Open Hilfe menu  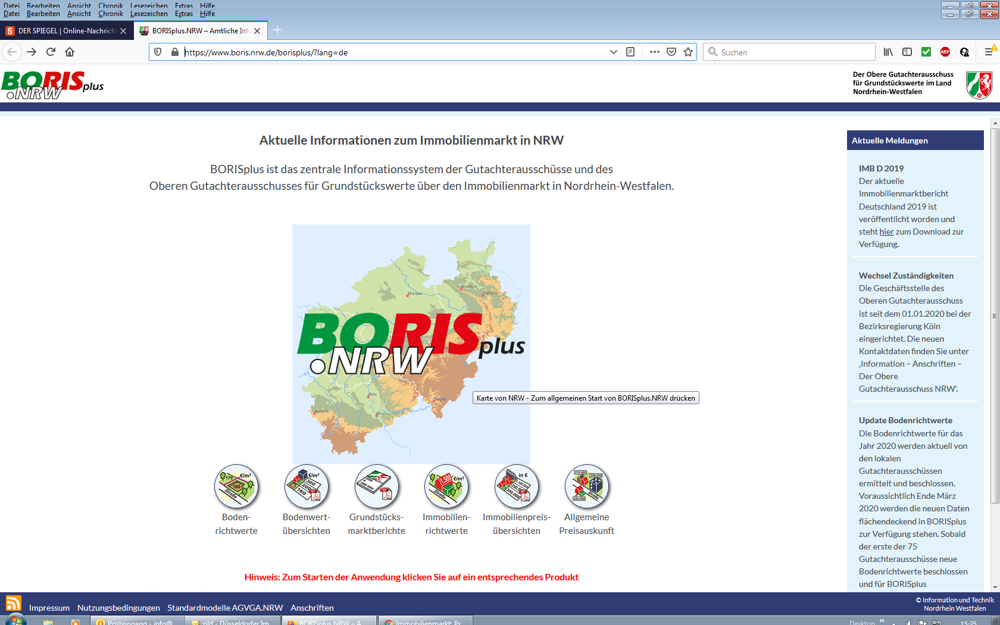(207, 14)
